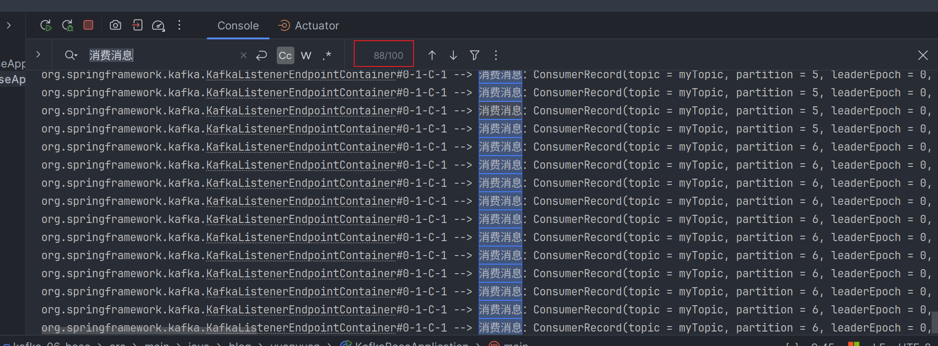Image resolution: width=938 pixels, height=346 pixels.
Task: Click the rerun in debug mode icon
Action: (x=67, y=25)
